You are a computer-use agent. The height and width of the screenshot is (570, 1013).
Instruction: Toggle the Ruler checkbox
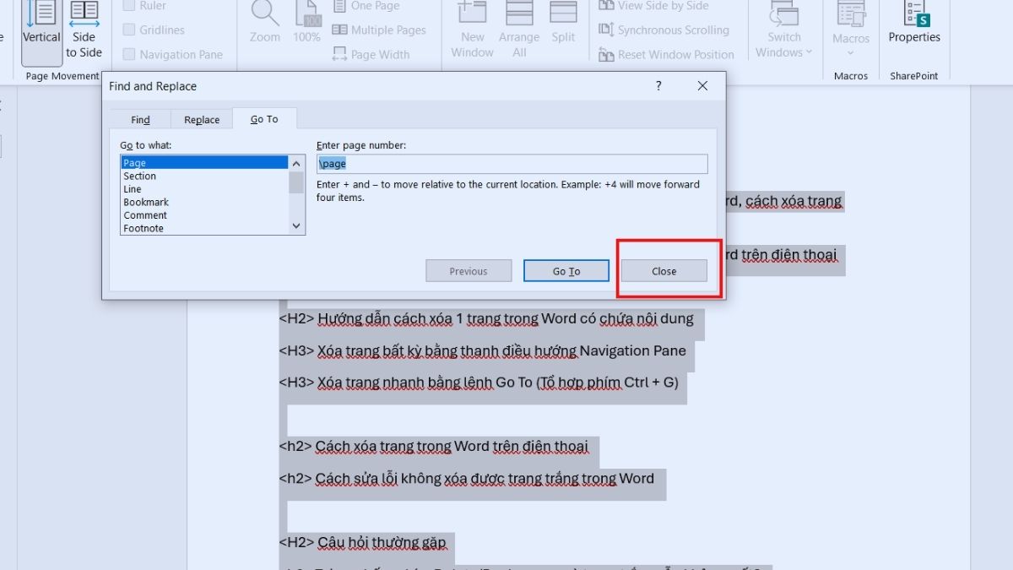[x=129, y=5]
